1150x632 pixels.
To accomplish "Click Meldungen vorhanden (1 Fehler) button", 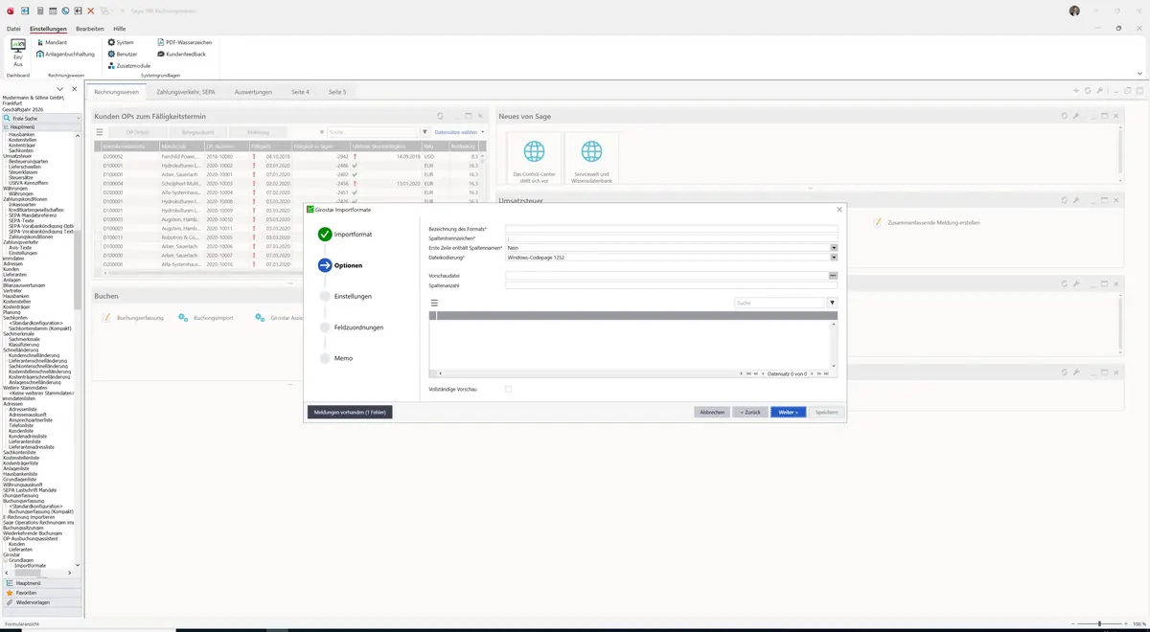I will tap(350, 412).
